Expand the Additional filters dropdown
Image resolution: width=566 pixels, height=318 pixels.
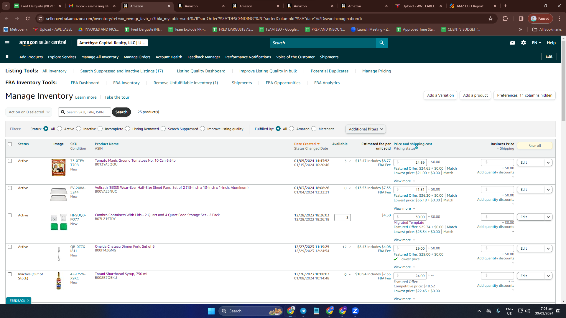coord(366,129)
